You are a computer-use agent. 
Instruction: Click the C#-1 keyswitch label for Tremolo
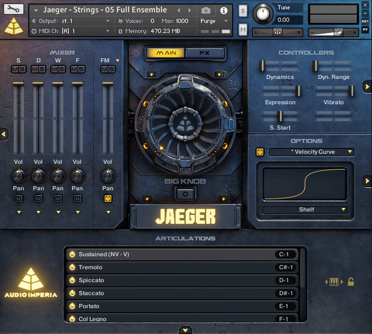[x=286, y=267]
